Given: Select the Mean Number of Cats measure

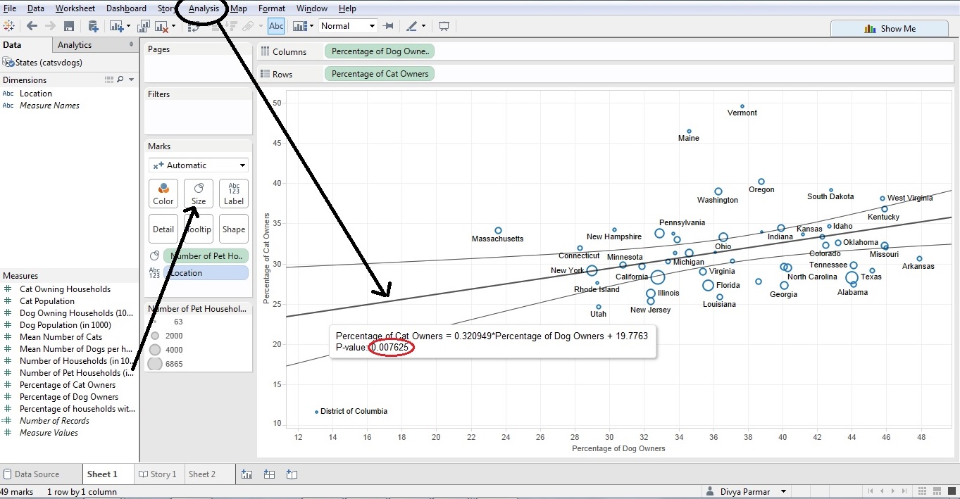Looking at the screenshot, I should [61, 337].
